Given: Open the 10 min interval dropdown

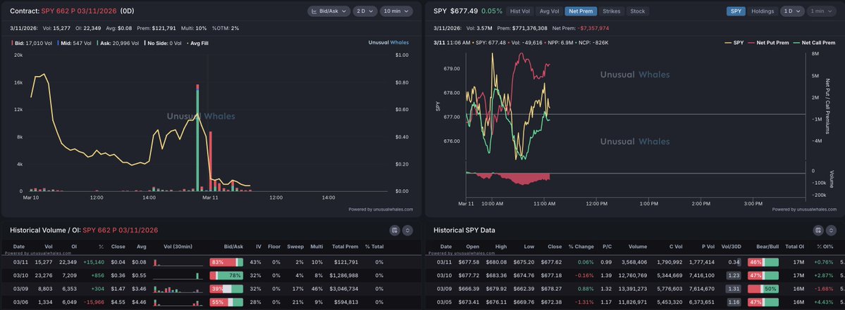Looking at the screenshot, I should pyautogui.click(x=396, y=11).
